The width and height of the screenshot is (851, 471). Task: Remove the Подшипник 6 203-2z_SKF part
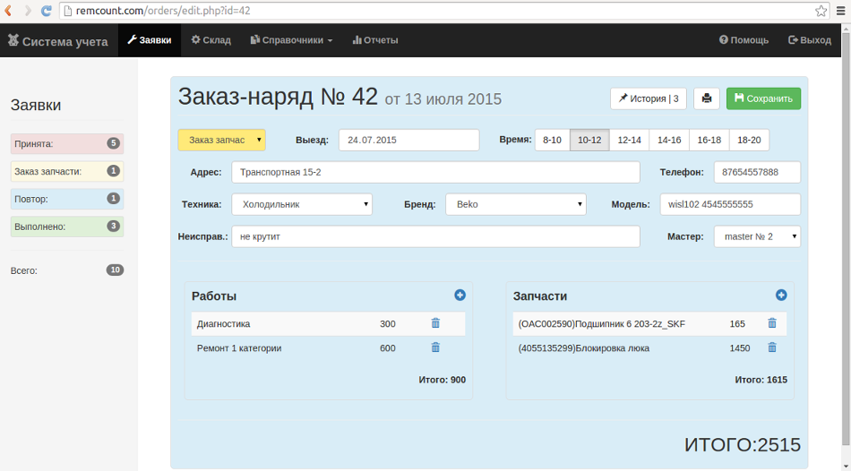click(771, 323)
